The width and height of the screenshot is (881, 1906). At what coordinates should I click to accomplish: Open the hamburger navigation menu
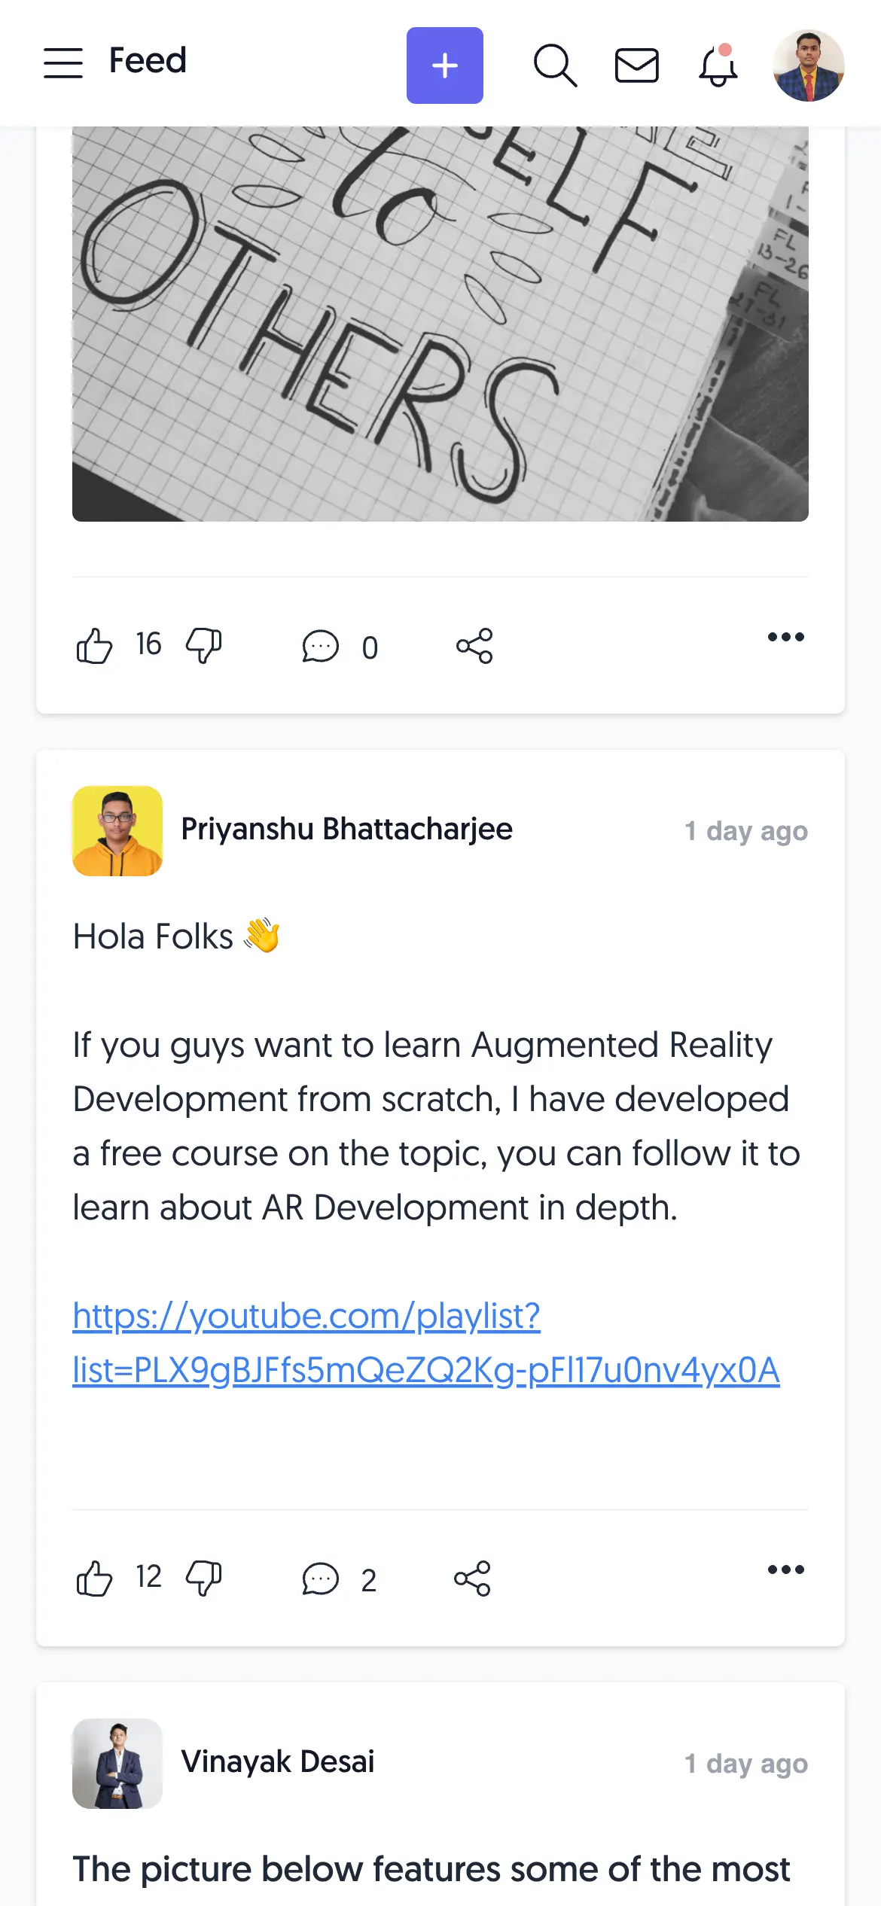coord(63,63)
